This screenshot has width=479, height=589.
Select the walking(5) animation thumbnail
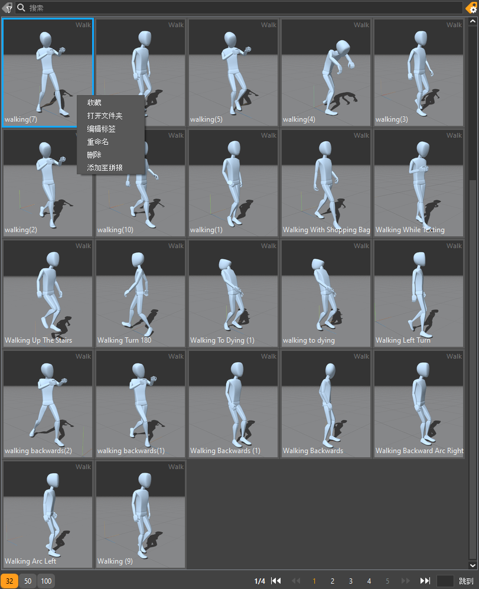coord(233,73)
